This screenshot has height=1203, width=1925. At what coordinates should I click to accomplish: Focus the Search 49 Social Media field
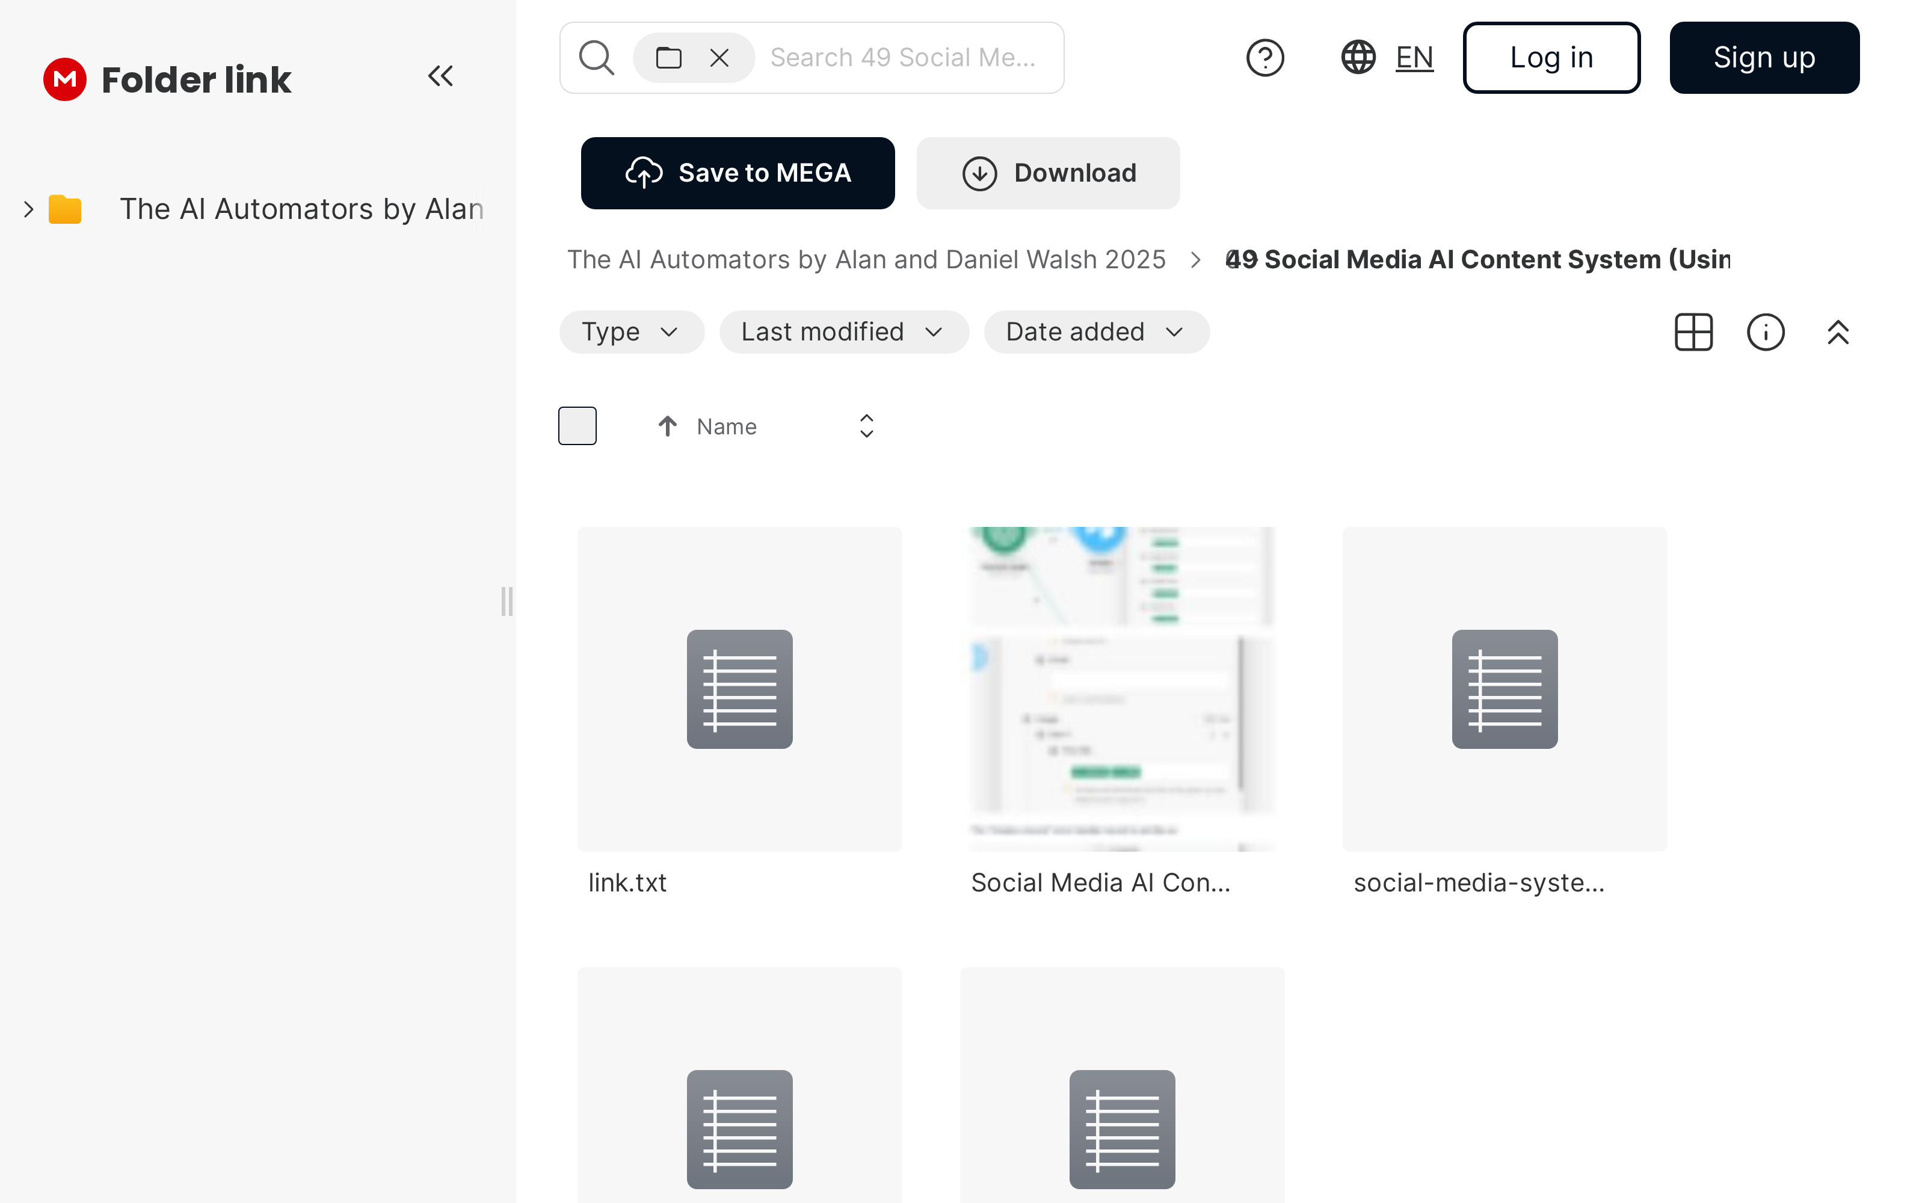coord(903,57)
